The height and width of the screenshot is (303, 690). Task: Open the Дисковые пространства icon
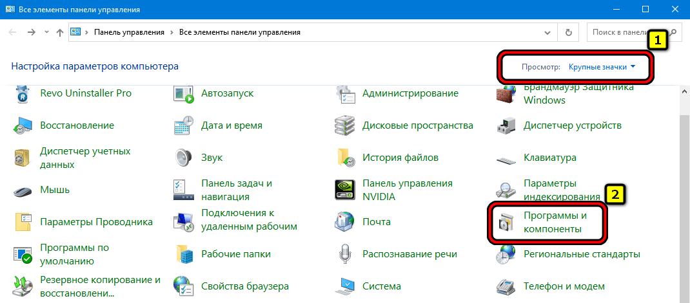coord(344,125)
